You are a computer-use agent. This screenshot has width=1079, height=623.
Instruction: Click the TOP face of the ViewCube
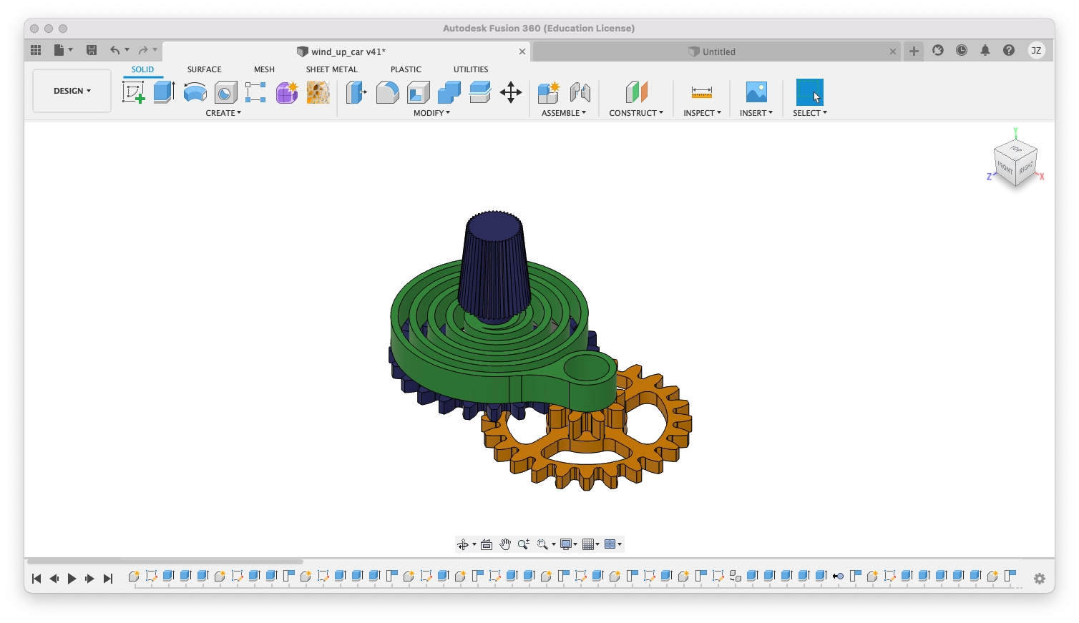[1016, 149]
